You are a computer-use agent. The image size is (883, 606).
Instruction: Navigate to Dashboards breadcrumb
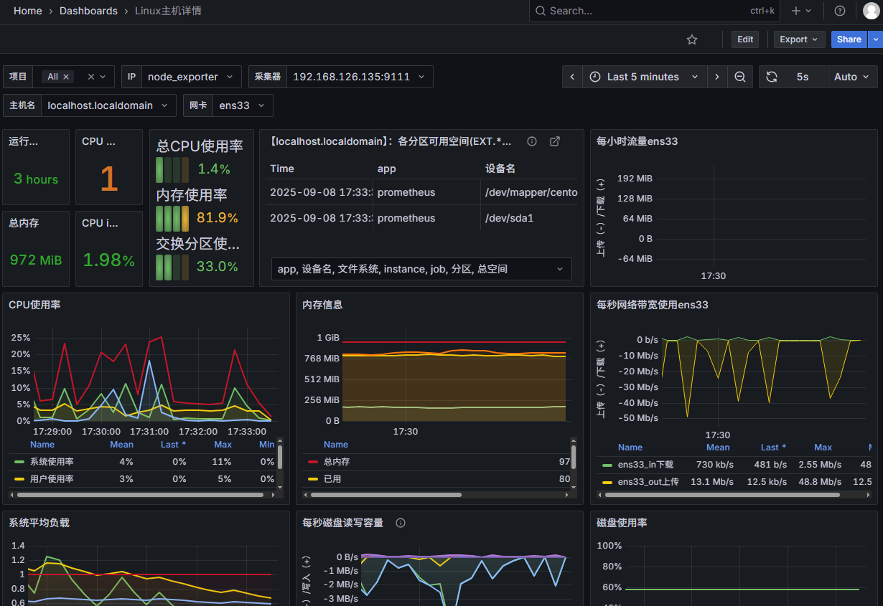tap(88, 11)
